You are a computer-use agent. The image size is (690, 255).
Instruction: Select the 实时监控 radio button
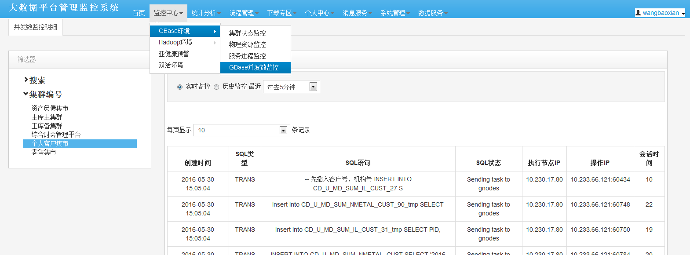[x=180, y=87]
